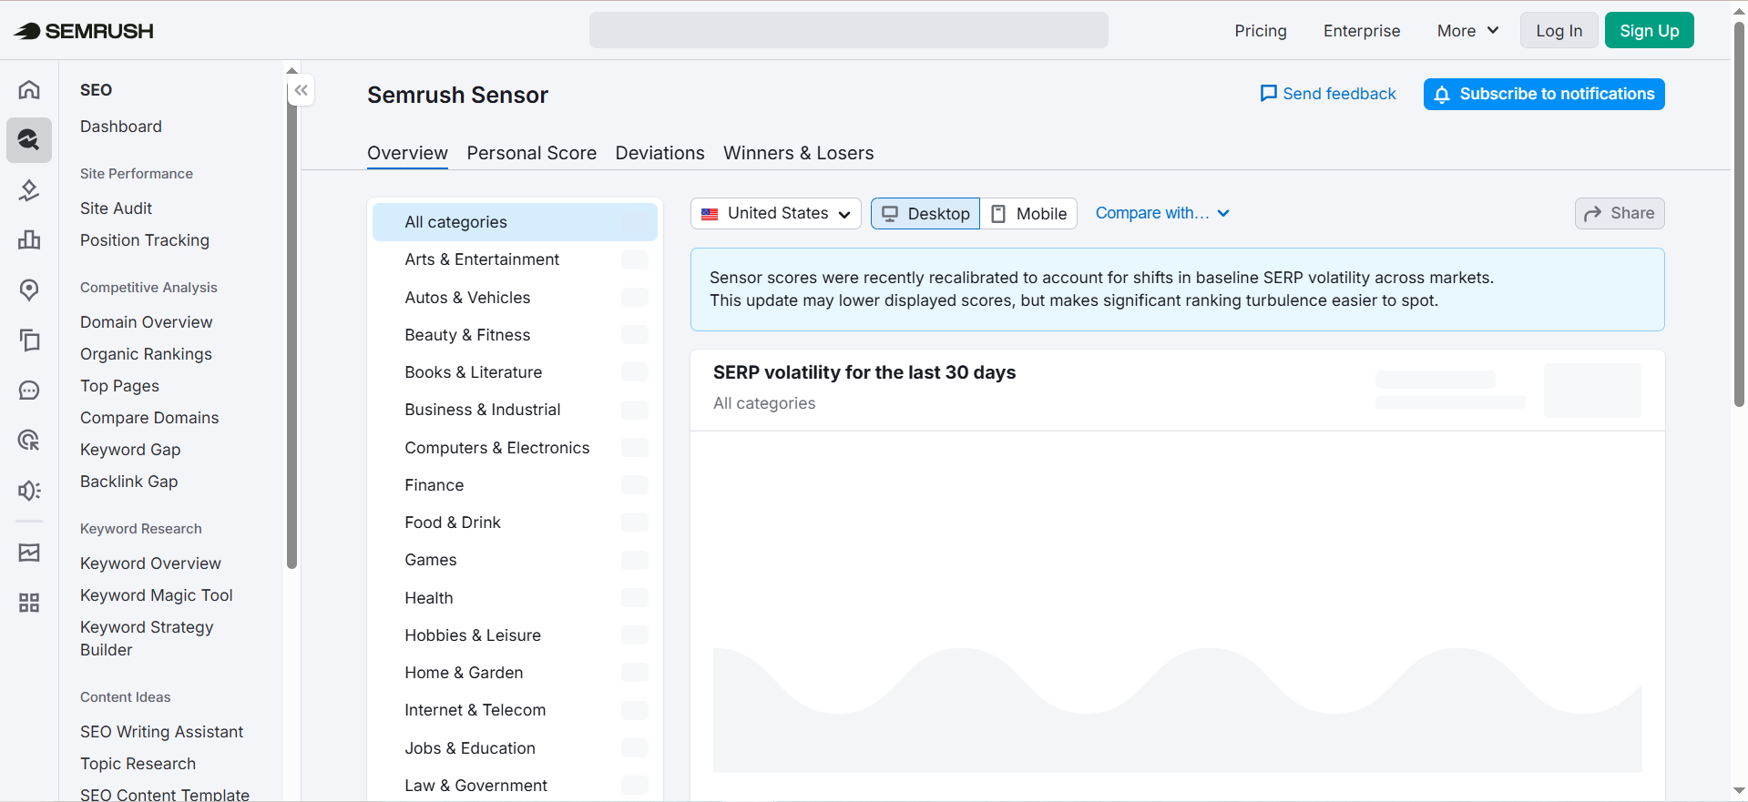1748x802 pixels.
Task: Open Organic Rankings in sidebar
Action: point(146,354)
